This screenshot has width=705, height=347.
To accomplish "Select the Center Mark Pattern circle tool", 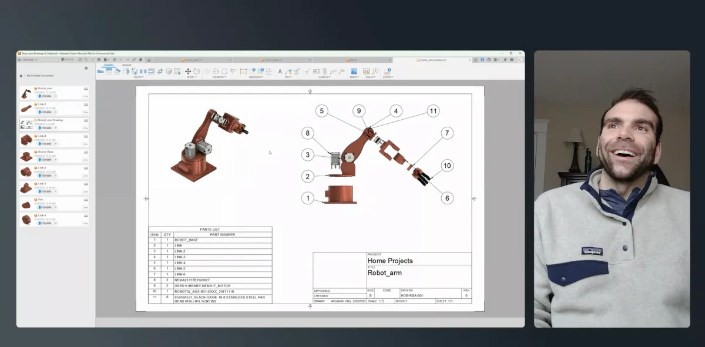I will [x=224, y=72].
